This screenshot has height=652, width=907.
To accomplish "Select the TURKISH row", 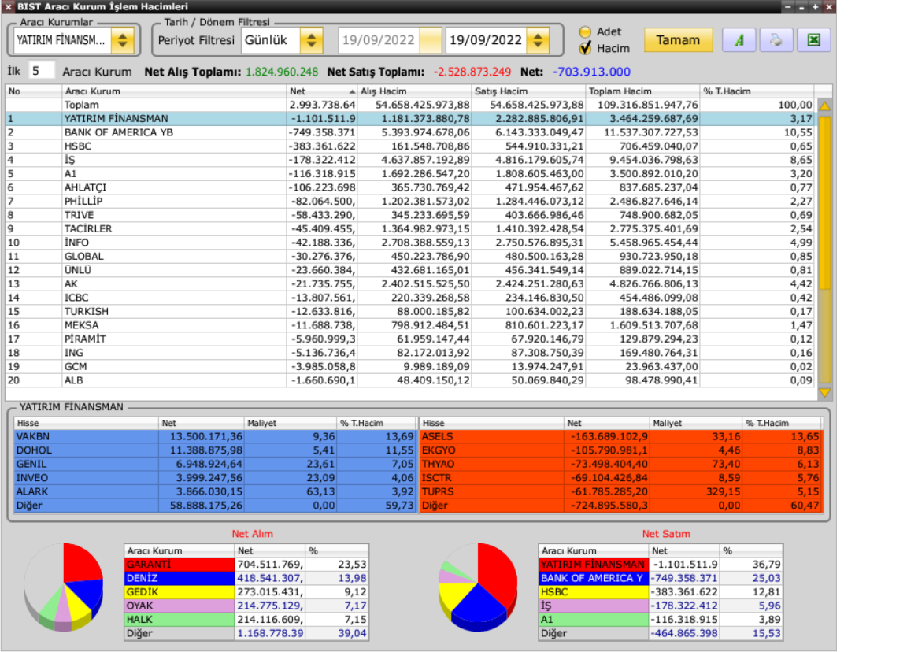I will [x=409, y=312].
